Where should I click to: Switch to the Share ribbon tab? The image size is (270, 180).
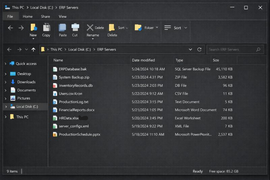[x=45, y=16]
